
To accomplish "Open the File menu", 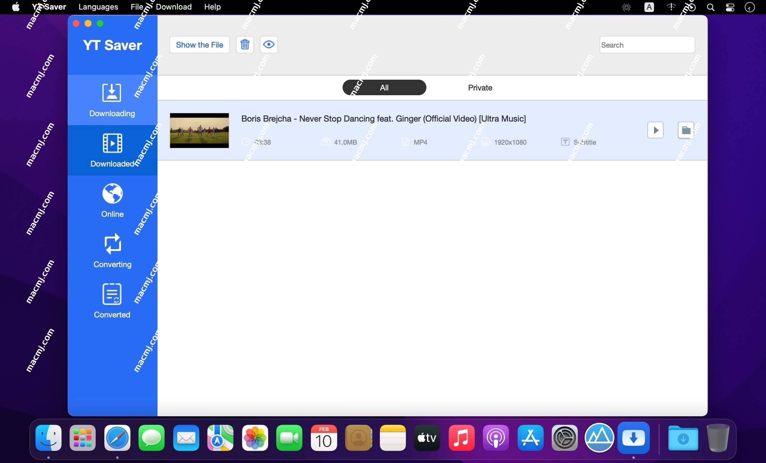I will (x=137, y=7).
